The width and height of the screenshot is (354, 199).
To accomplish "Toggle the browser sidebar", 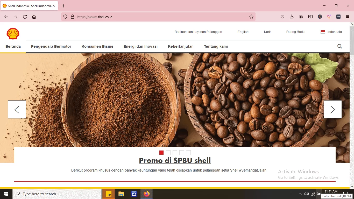I will pyautogui.click(x=310, y=17).
